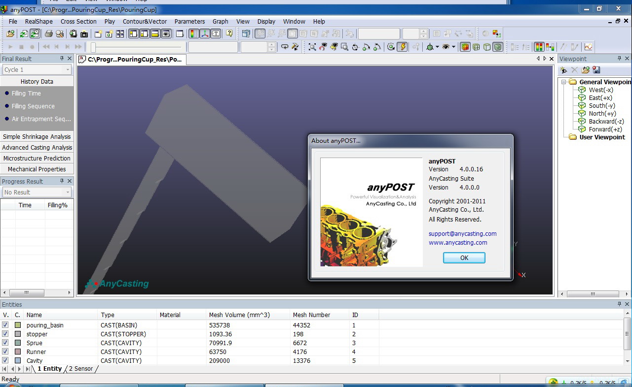This screenshot has height=387, width=632.
Task: Select the translucent green cube mode
Action: 498,47
